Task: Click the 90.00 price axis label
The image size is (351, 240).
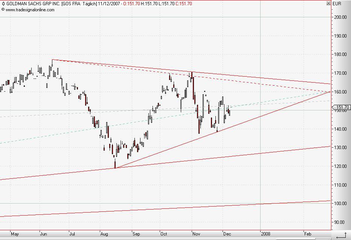Action: point(339,222)
